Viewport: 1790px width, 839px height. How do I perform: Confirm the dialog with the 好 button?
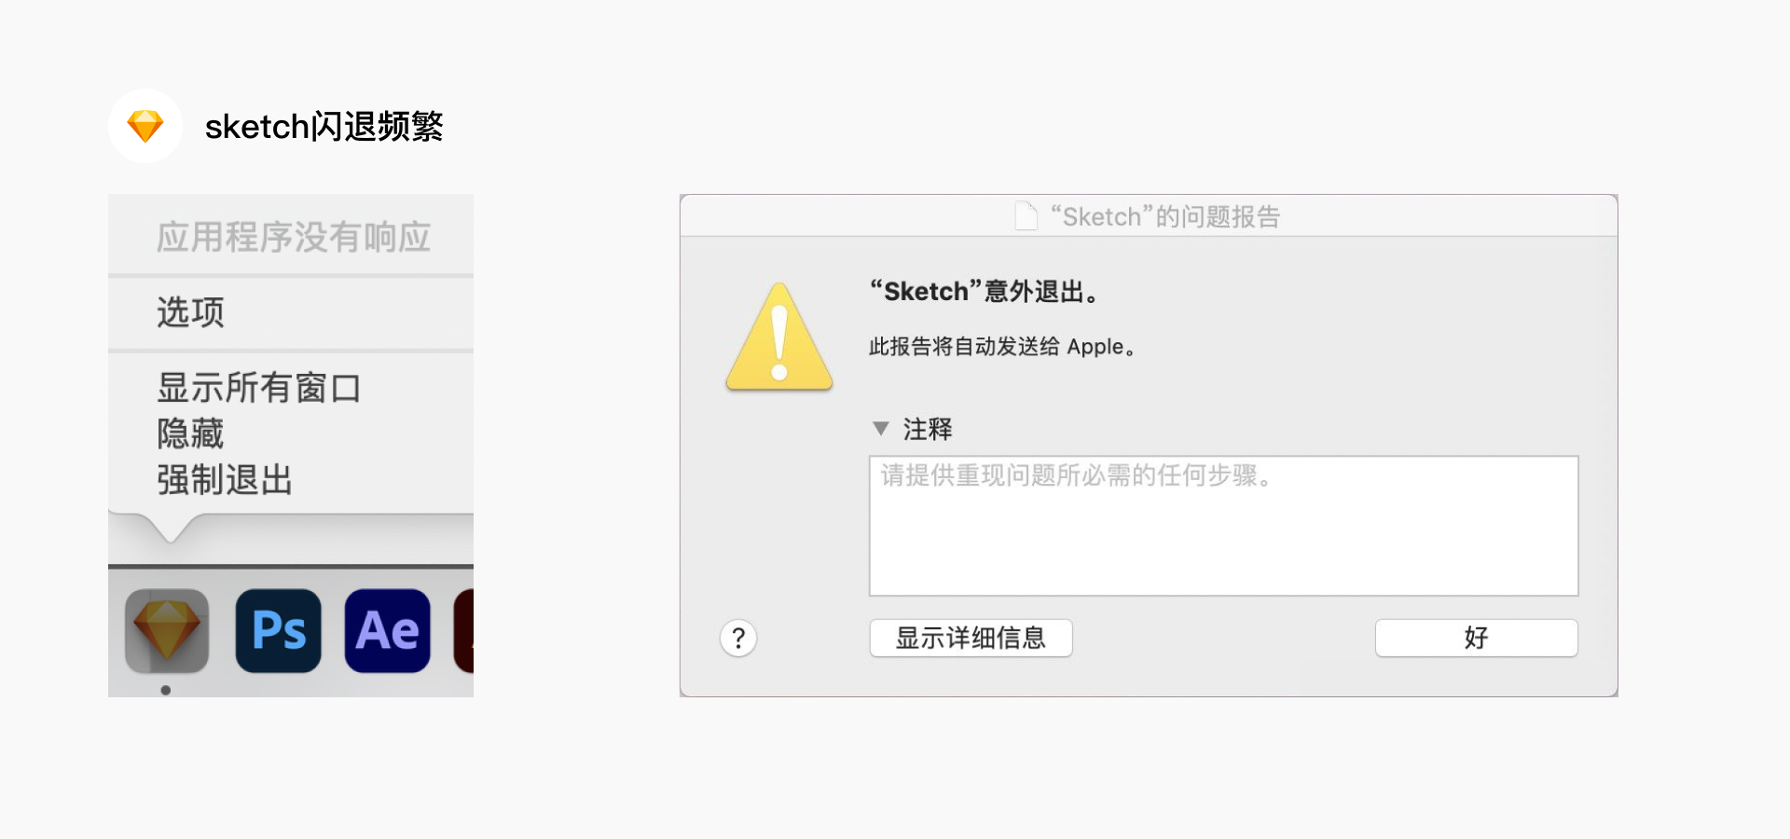pos(1476,639)
